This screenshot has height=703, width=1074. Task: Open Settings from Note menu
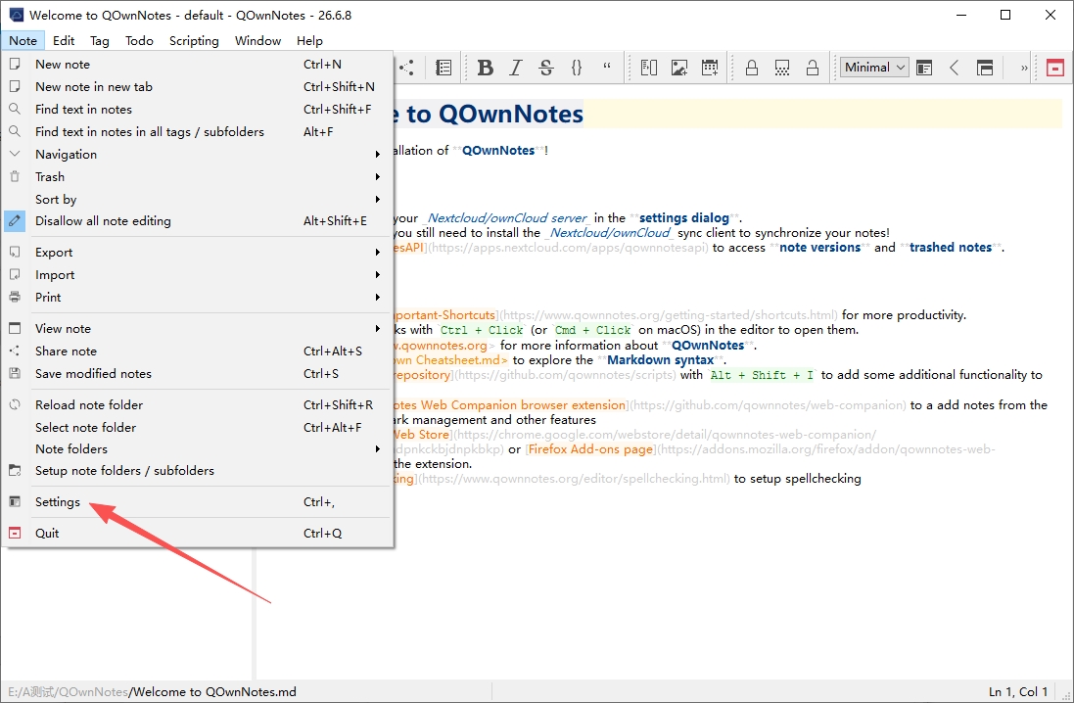pyautogui.click(x=197, y=501)
